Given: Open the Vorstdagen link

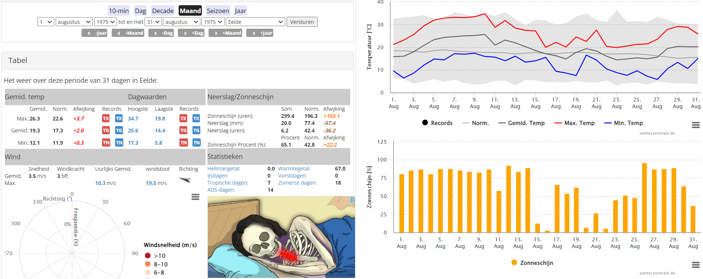Looking at the screenshot, I should pyautogui.click(x=293, y=176).
